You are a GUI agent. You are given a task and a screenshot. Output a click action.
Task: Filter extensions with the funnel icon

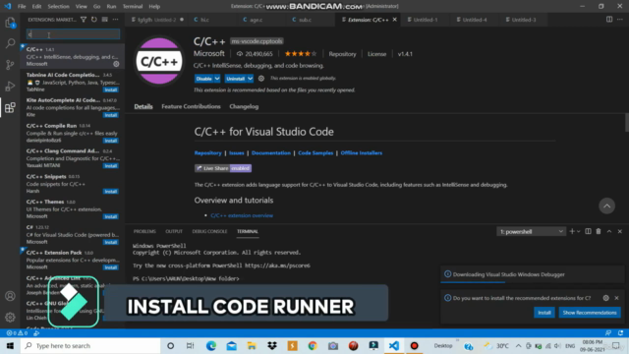point(84,20)
